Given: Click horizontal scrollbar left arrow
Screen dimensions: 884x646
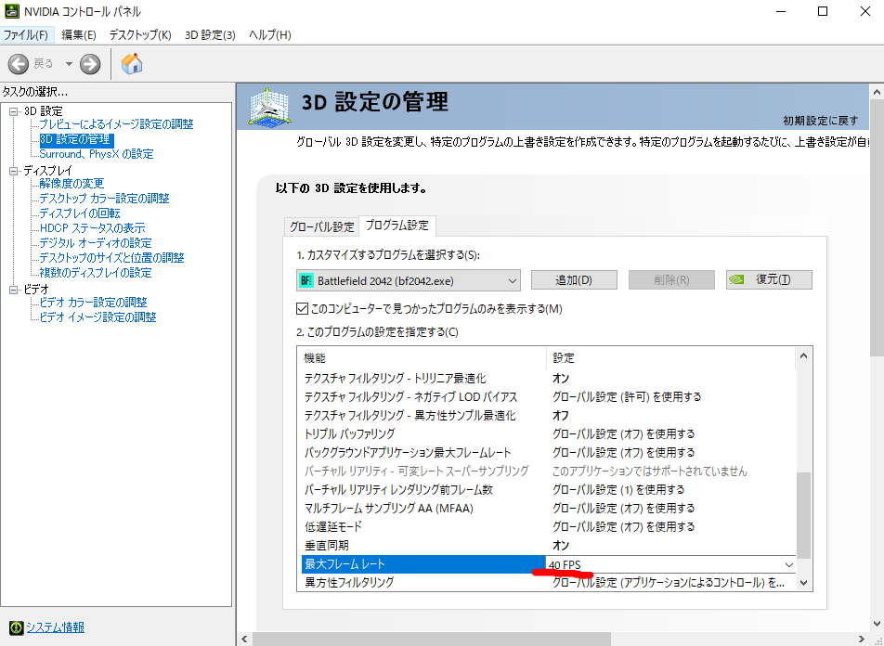Looking at the screenshot, I should tap(244, 640).
